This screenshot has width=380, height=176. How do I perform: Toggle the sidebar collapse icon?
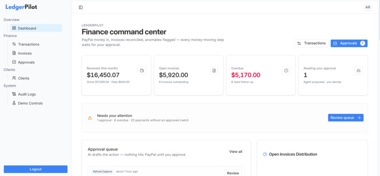(81, 8)
